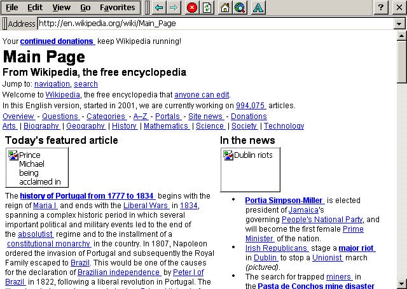The image size is (407, 289).
Task: Refresh the page using the refresh icon
Action: click(207, 8)
